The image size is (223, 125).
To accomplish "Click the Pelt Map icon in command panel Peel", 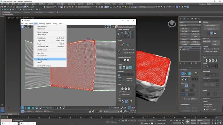I will point(216,60).
